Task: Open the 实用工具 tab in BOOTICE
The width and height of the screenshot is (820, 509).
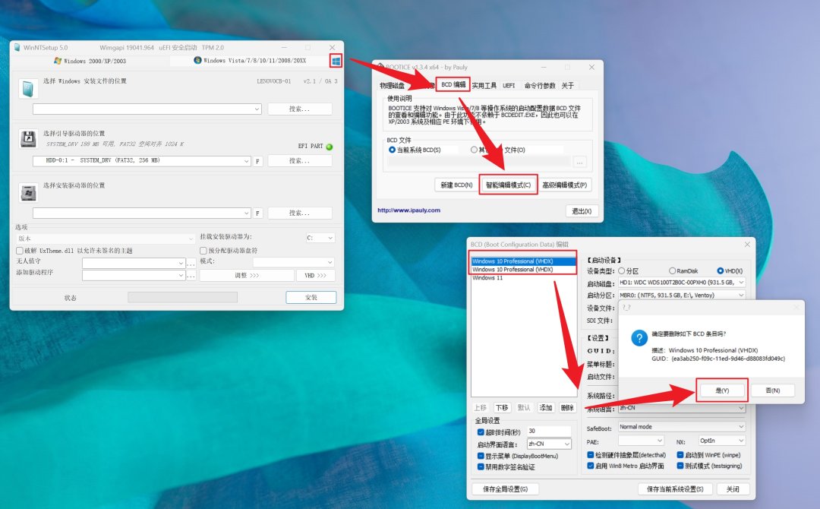Action: [x=484, y=85]
